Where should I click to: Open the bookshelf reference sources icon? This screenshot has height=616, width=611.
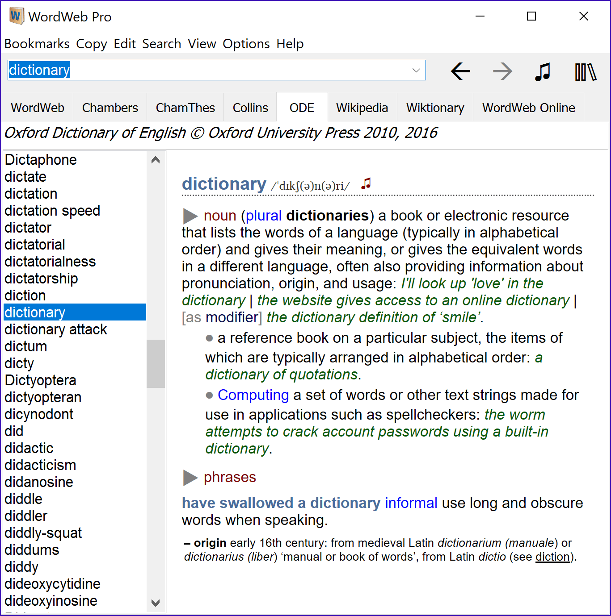[x=585, y=71]
